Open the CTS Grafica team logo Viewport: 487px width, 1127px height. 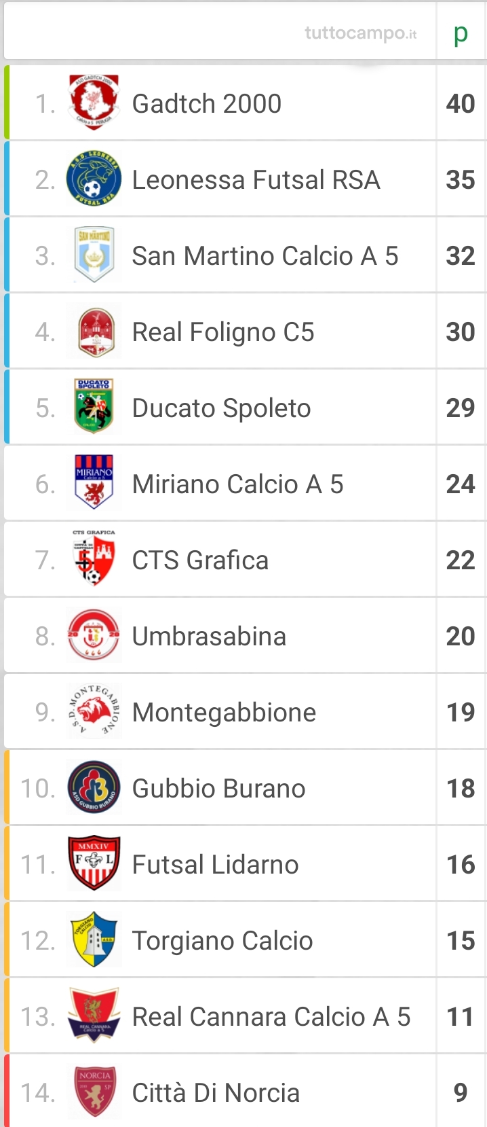pyautogui.click(x=94, y=558)
